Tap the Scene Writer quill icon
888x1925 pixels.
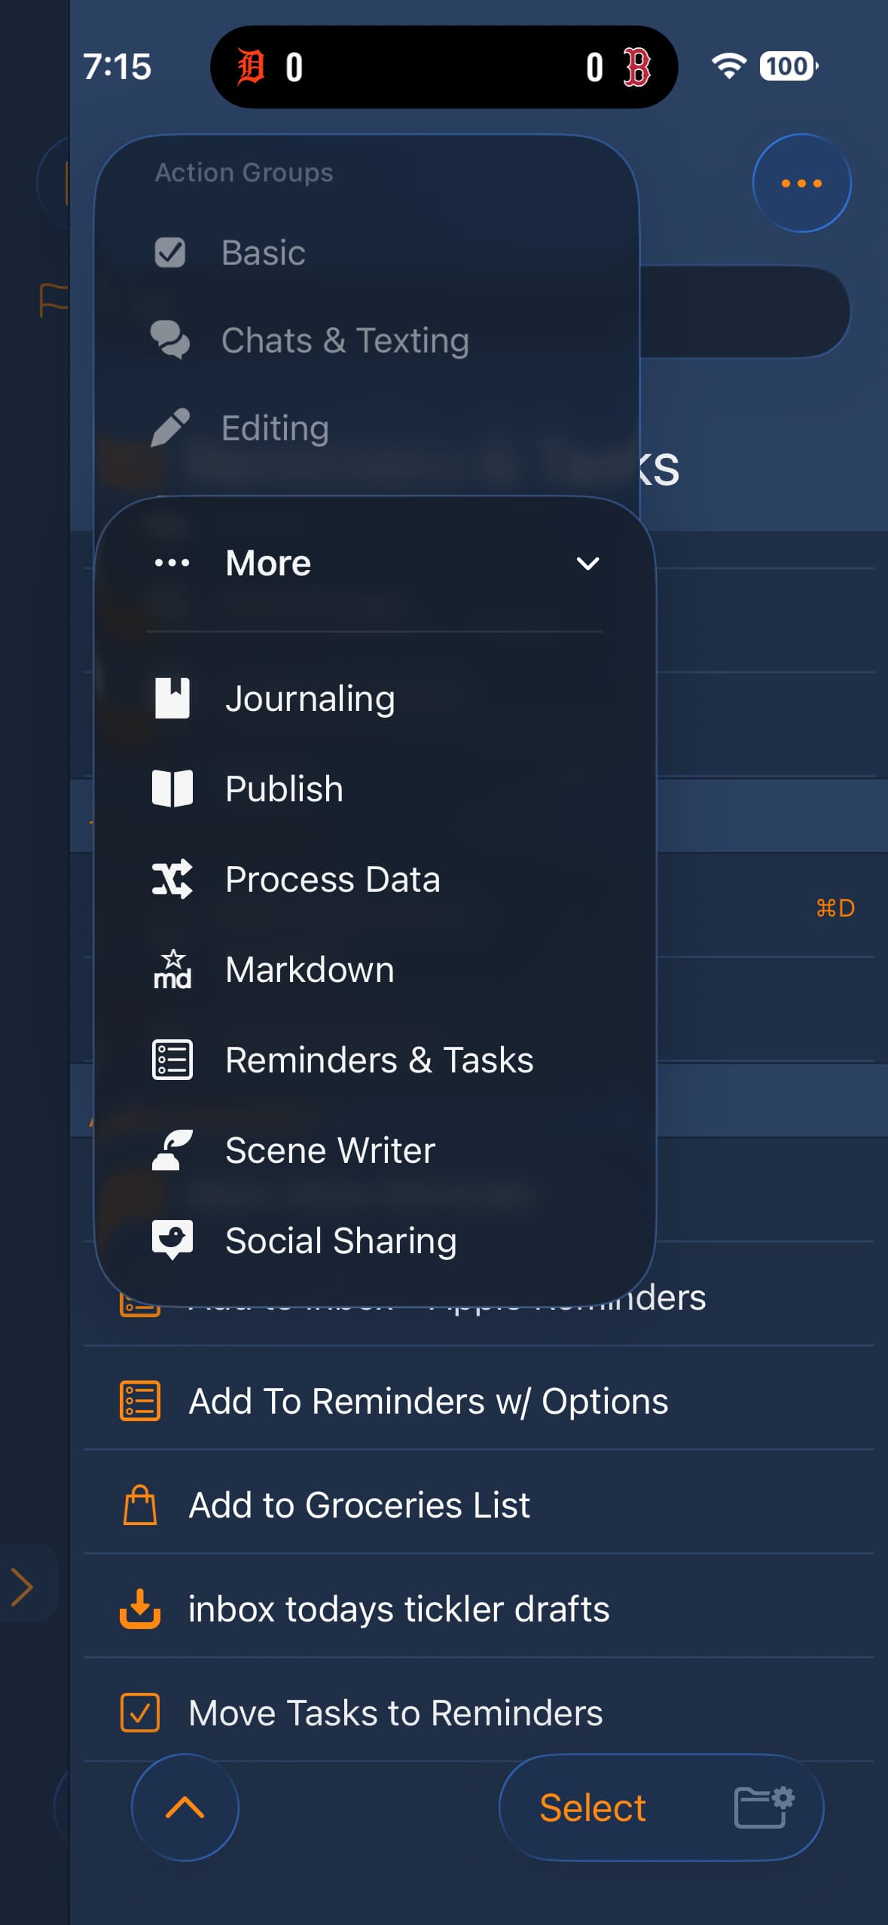point(172,1150)
